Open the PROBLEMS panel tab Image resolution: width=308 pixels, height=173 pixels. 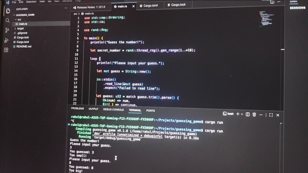(78, 108)
